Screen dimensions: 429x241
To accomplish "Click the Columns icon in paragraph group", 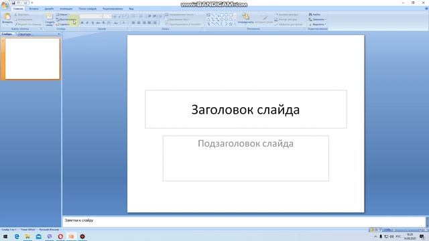I will [x=156, y=23].
